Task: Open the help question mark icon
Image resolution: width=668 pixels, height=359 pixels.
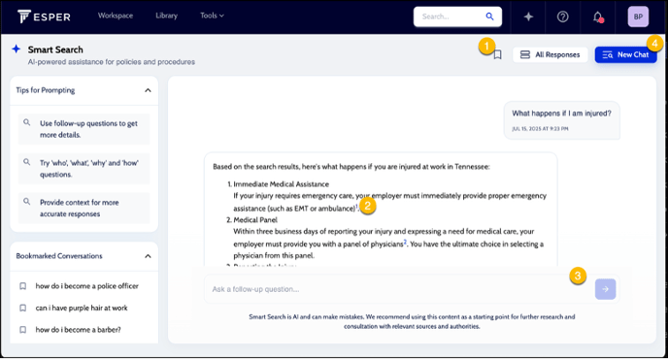Action: 563,16
